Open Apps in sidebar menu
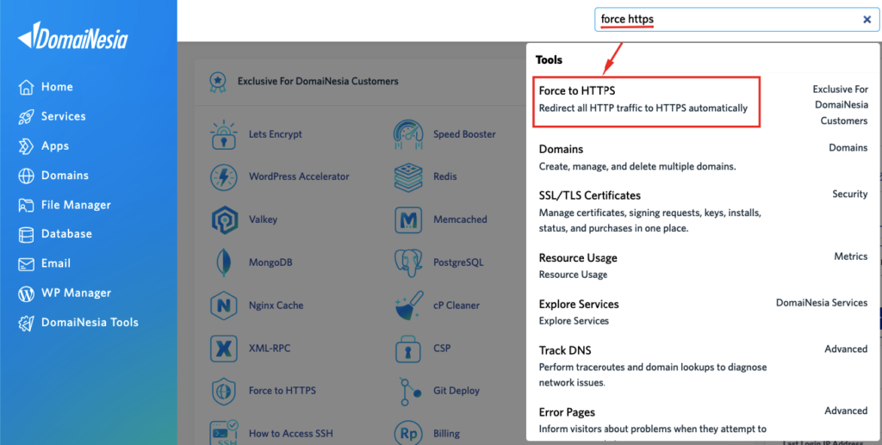Viewport: 882px width, 445px height. tap(55, 146)
